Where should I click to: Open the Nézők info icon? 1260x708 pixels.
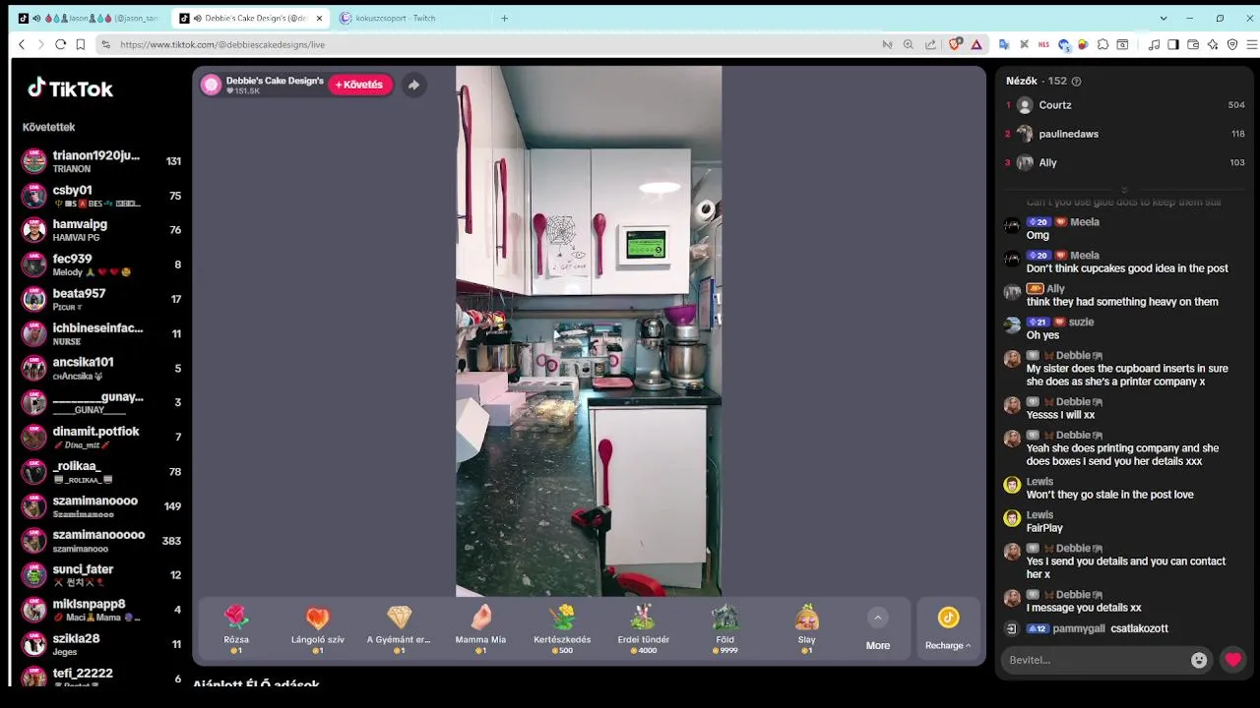[x=1076, y=82]
